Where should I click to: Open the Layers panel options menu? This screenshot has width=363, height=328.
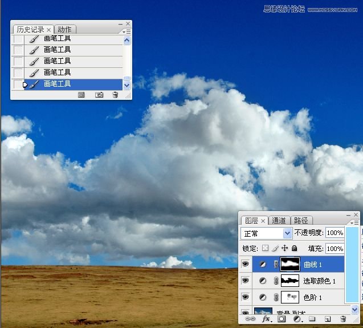click(x=356, y=222)
